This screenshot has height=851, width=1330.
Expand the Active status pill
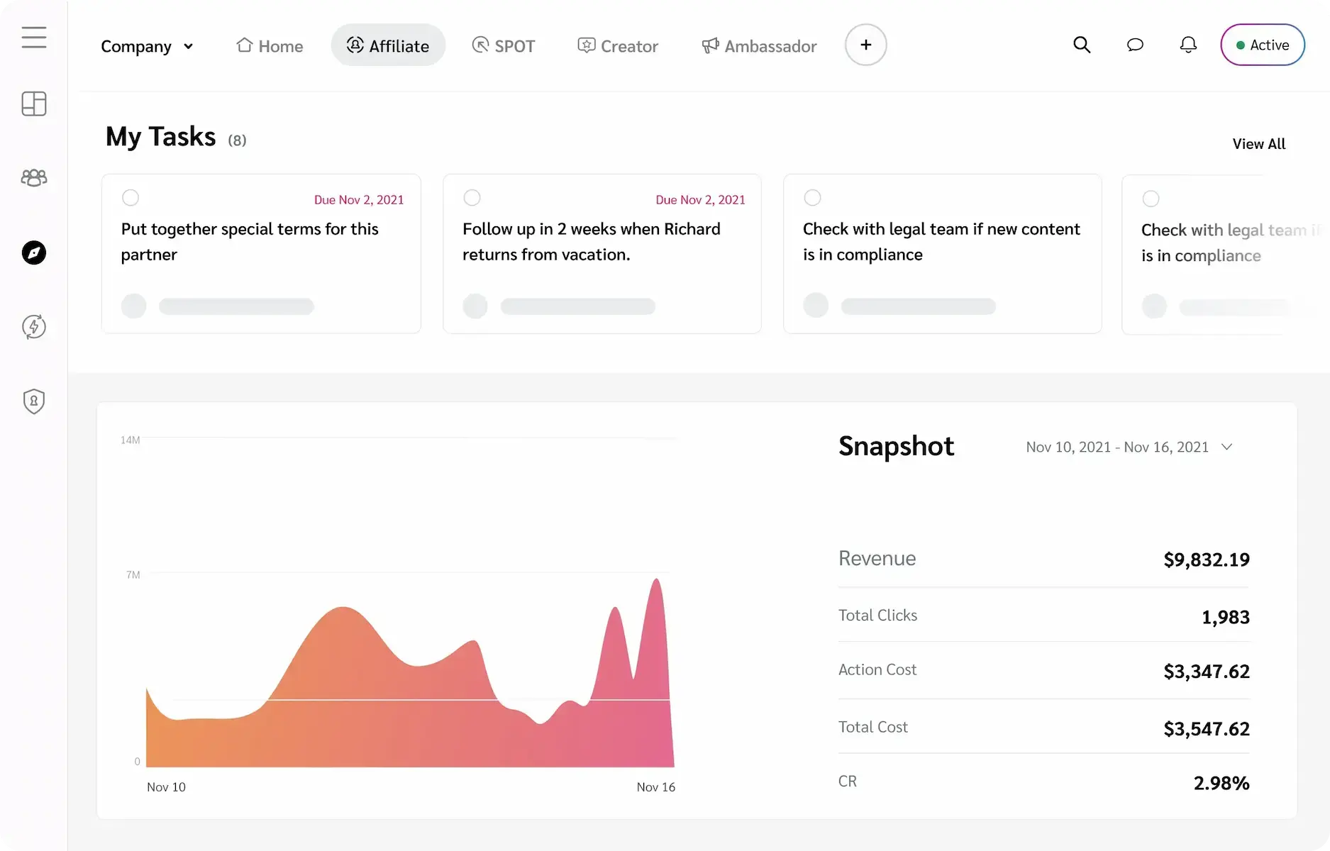[1262, 44]
